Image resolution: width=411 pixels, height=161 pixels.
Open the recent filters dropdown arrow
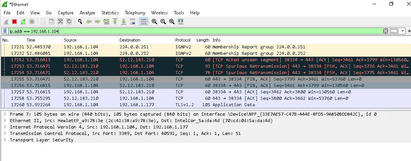pos(403,31)
